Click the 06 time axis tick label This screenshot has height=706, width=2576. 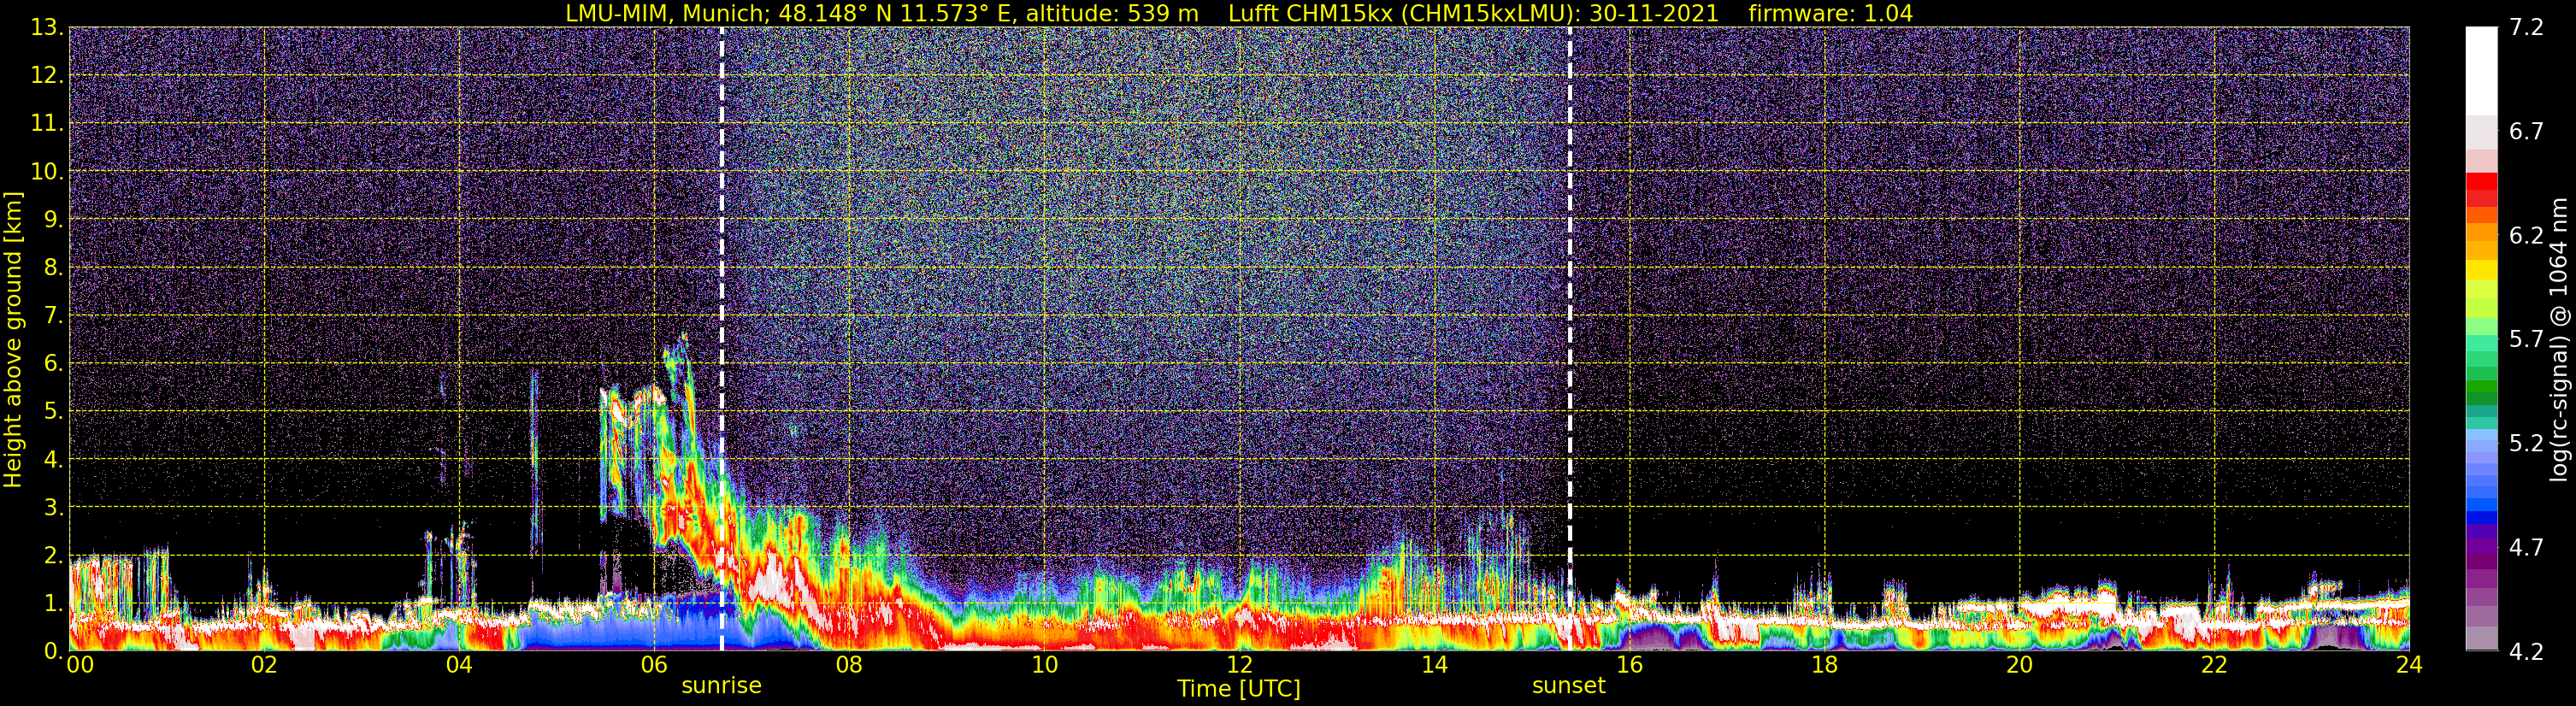[x=654, y=665]
